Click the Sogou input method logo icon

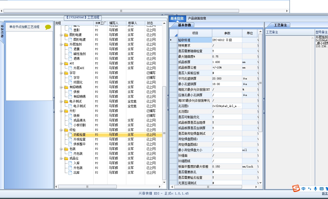coord(296,188)
